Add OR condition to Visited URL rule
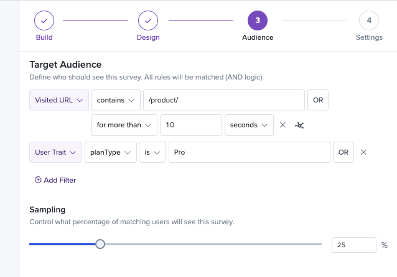Screen dimensions: 397x277 click(318, 100)
